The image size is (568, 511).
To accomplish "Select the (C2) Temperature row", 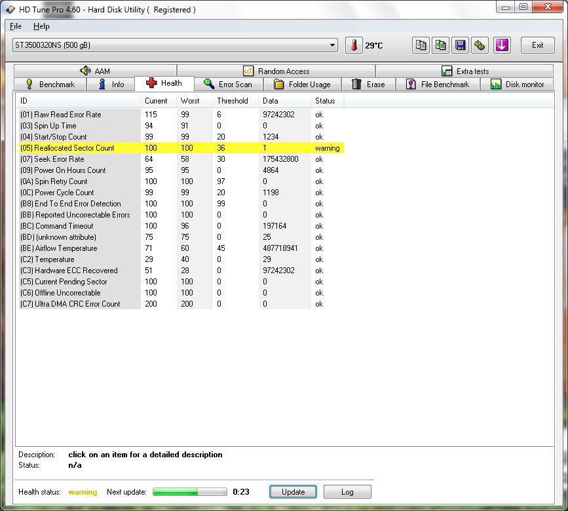I will coord(181,259).
